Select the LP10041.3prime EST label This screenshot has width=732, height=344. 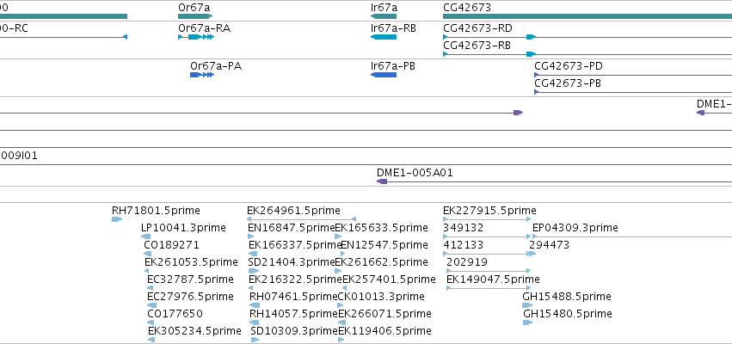tap(183, 228)
